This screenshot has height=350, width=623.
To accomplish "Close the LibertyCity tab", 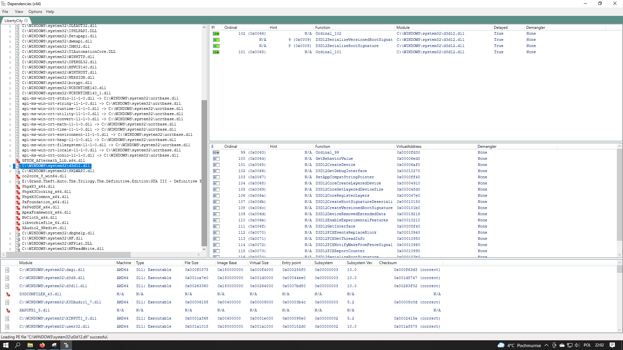I will (x=26, y=20).
